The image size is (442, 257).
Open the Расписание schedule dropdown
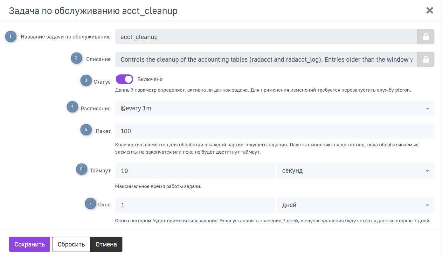(274, 108)
